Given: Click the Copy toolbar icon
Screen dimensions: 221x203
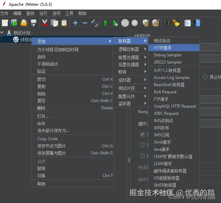Looking at the screenshot, I should [x=54, y=23].
